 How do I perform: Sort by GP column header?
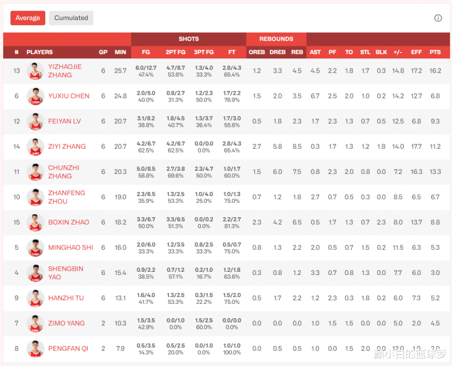click(x=103, y=52)
